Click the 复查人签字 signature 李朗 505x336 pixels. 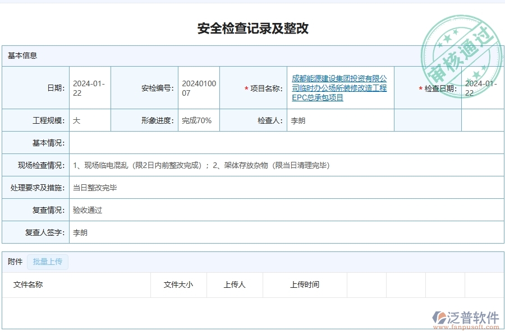click(79, 232)
